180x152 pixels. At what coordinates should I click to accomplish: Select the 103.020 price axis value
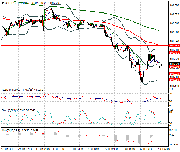coord(174,14)
